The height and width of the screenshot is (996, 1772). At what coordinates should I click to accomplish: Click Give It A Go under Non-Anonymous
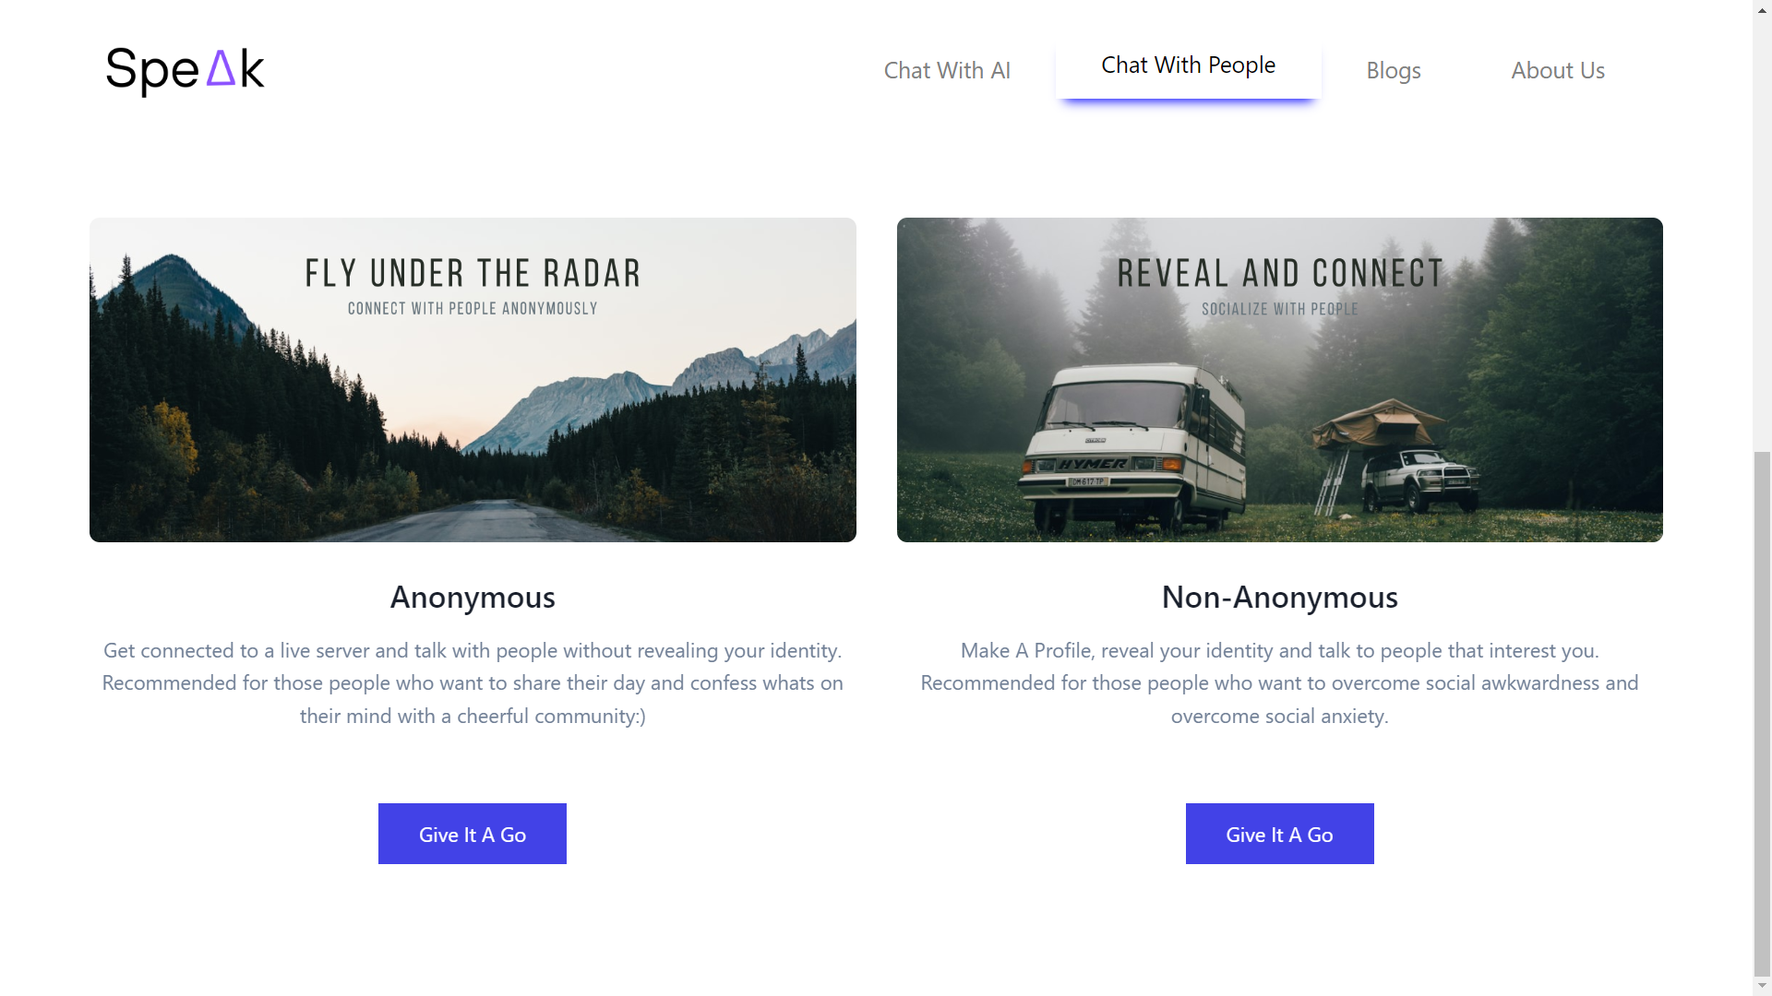click(x=1280, y=834)
